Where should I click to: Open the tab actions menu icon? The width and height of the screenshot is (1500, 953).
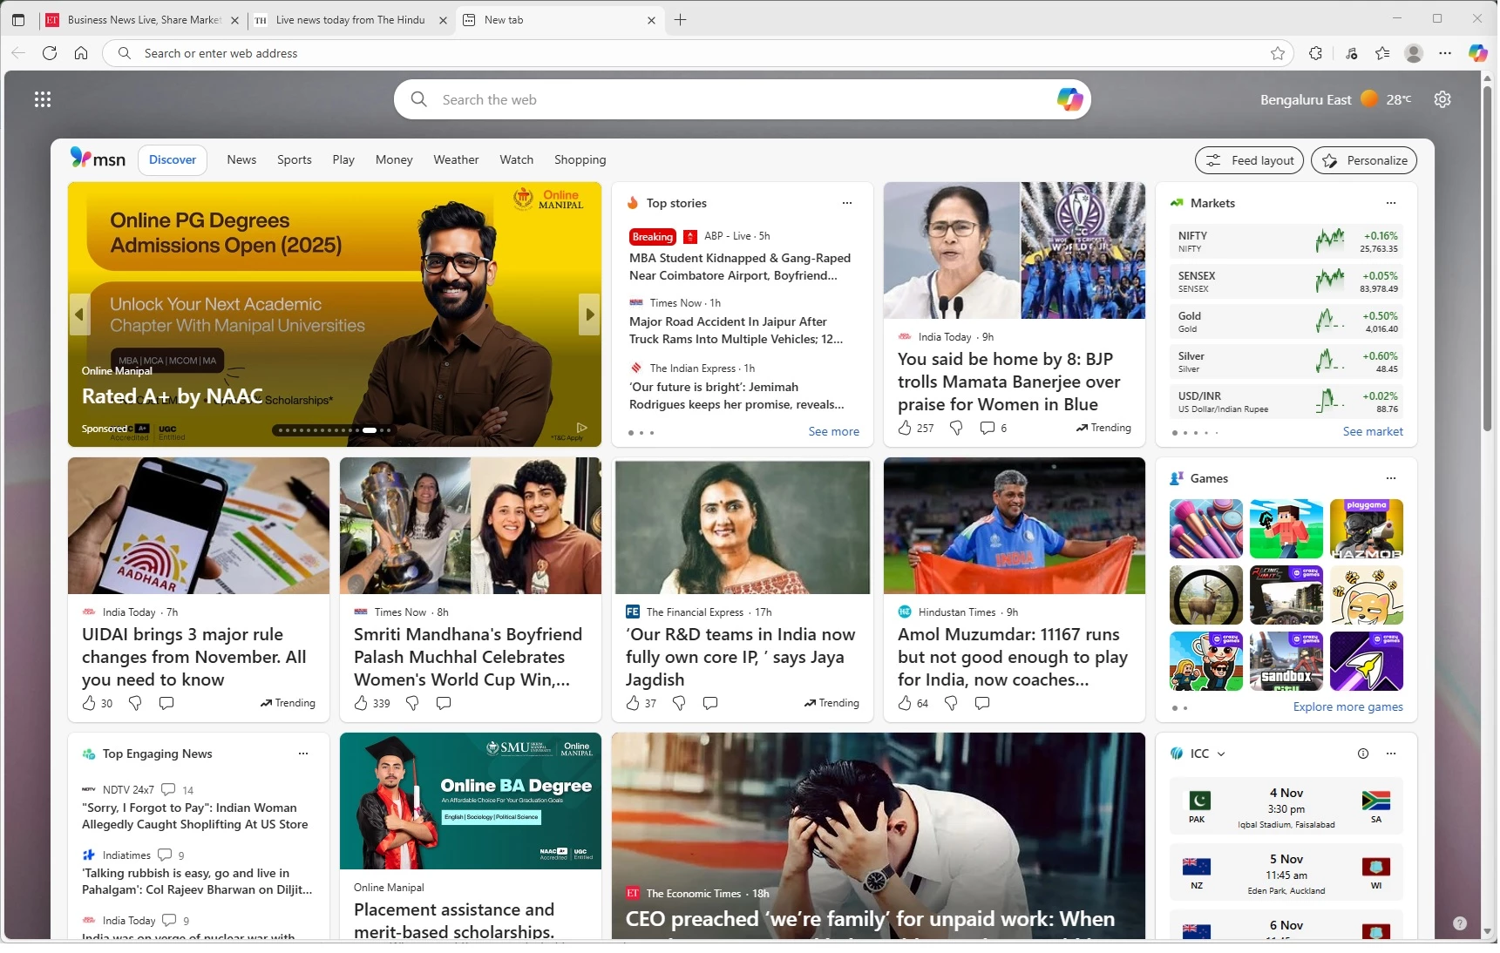[x=18, y=19]
